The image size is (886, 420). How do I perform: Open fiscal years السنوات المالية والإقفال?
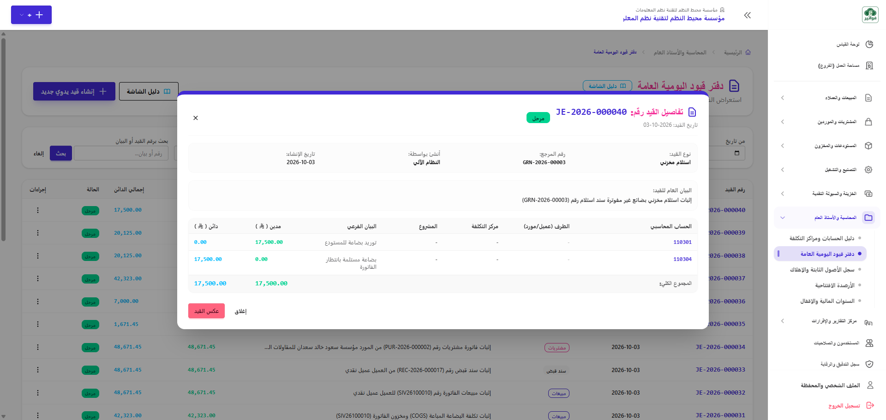(x=827, y=301)
